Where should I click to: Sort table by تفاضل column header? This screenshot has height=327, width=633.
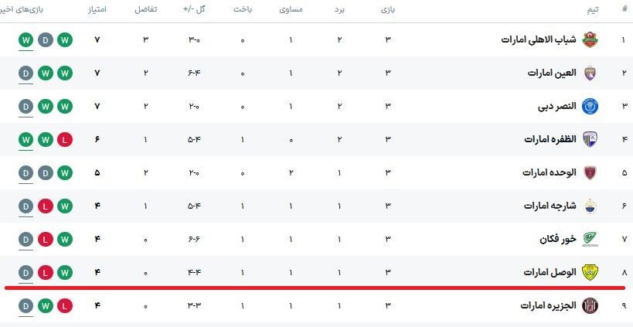tap(145, 9)
